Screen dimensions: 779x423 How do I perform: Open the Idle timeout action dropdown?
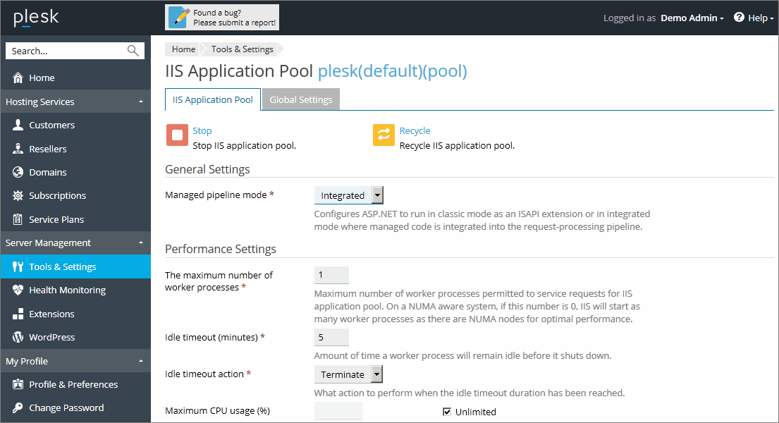click(x=377, y=374)
